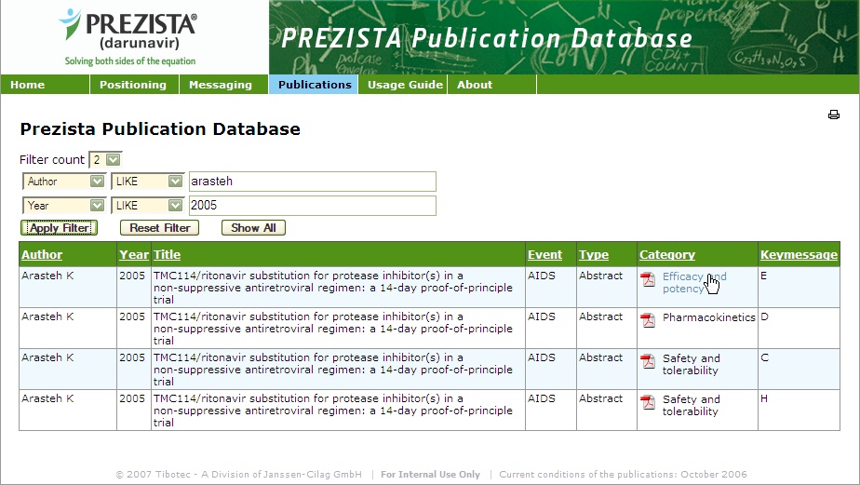Click the Apply Filter button
Viewport: 860px width, 485px height.
(60, 228)
